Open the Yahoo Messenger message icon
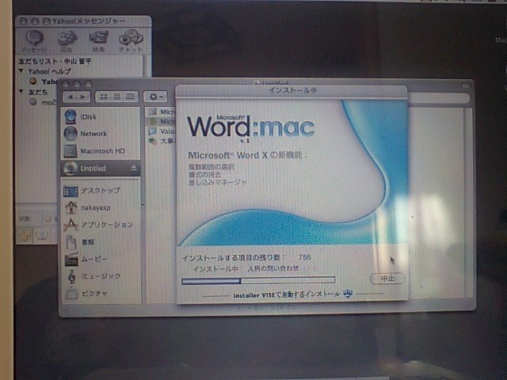Image resolution: width=507 pixels, height=380 pixels. (x=34, y=41)
